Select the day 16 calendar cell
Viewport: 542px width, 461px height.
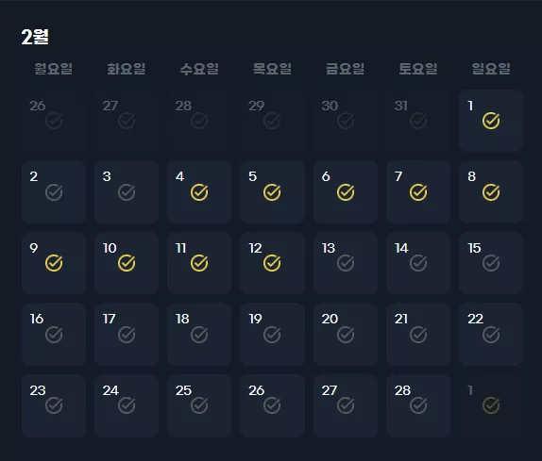point(54,334)
